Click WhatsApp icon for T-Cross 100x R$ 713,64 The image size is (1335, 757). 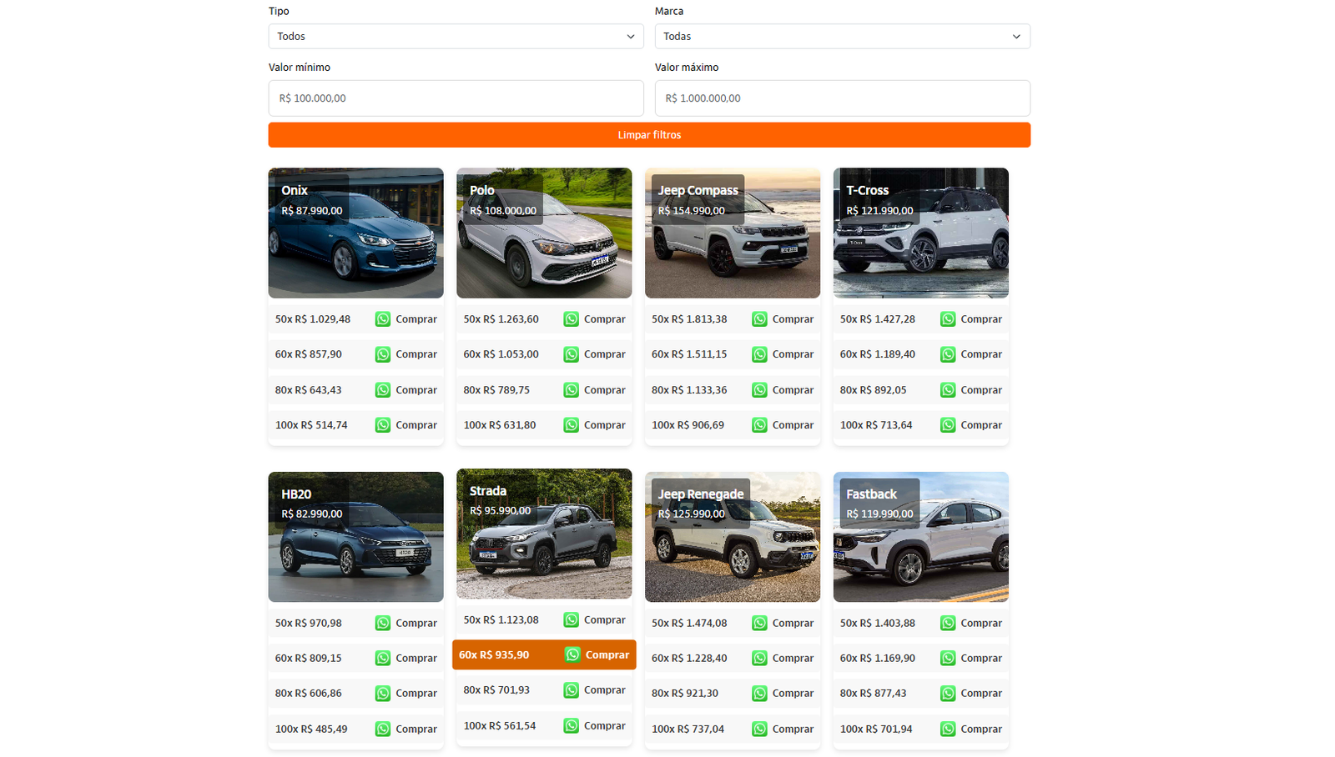949,425
